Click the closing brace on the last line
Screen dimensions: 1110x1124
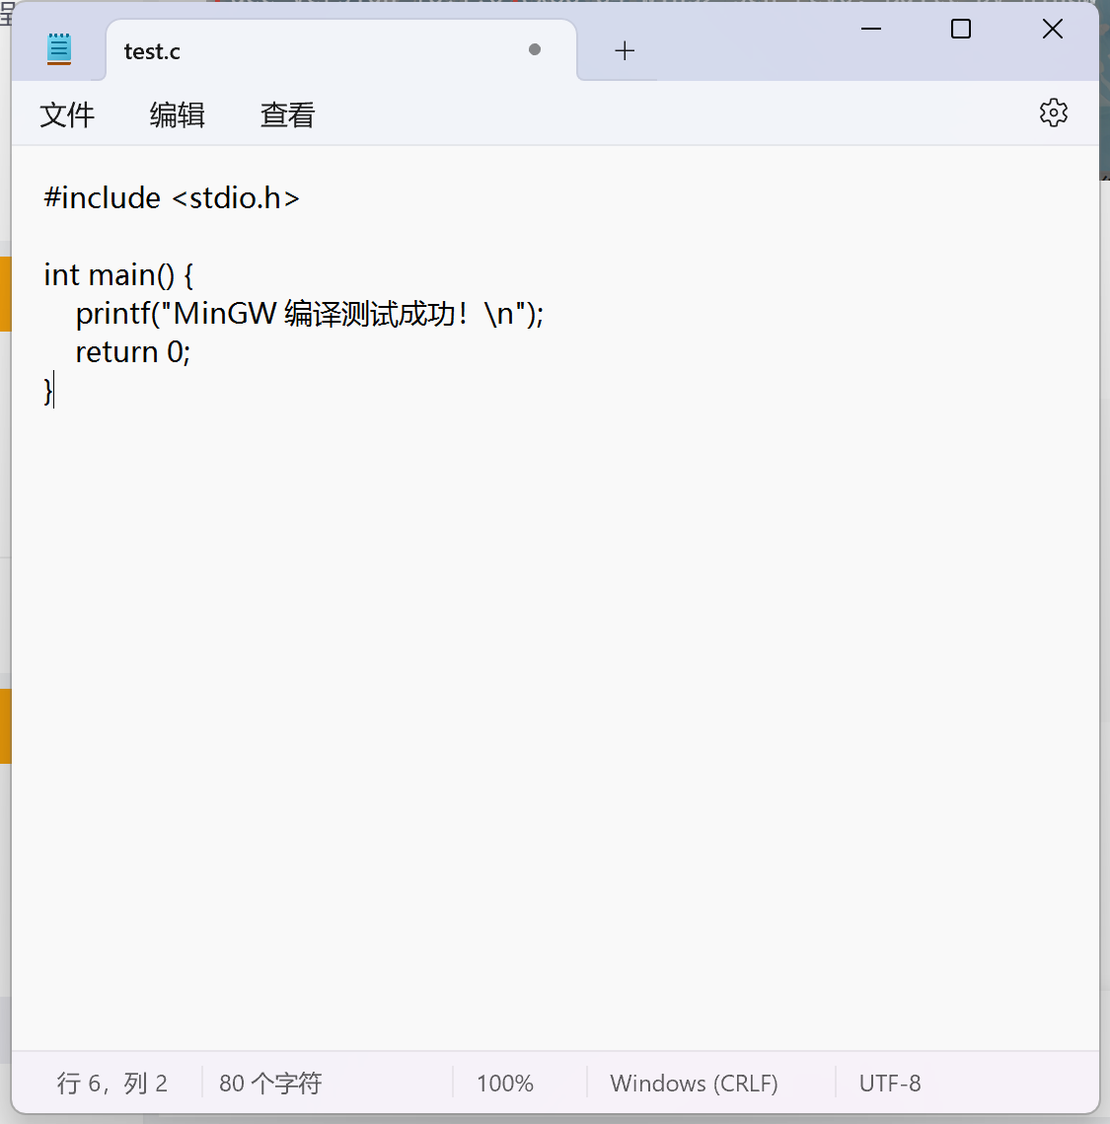point(47,391)
